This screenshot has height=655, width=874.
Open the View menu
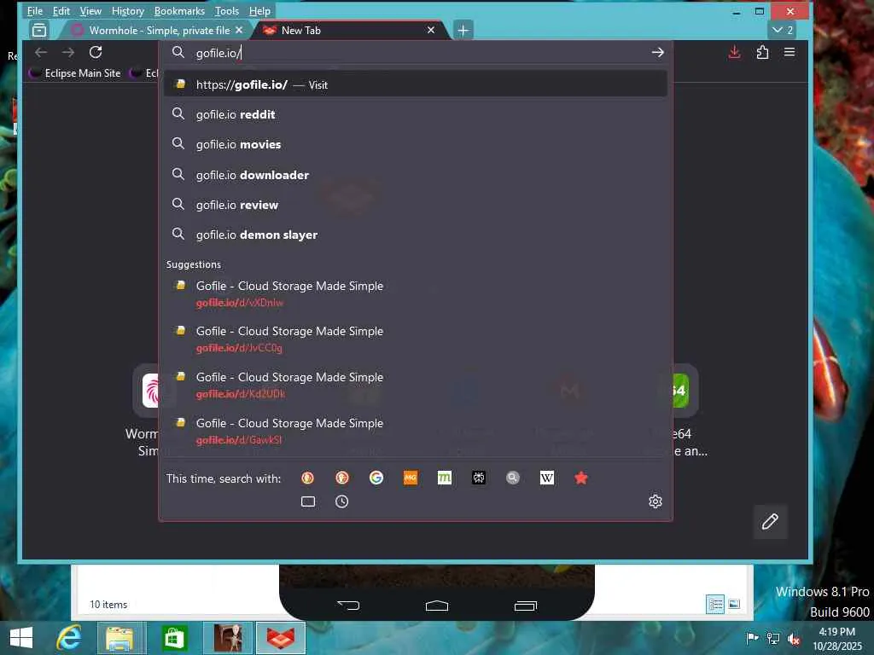click(90, 11)
